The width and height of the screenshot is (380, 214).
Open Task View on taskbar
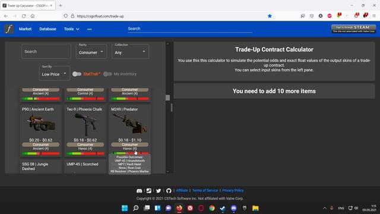click(x=147, y=208)
